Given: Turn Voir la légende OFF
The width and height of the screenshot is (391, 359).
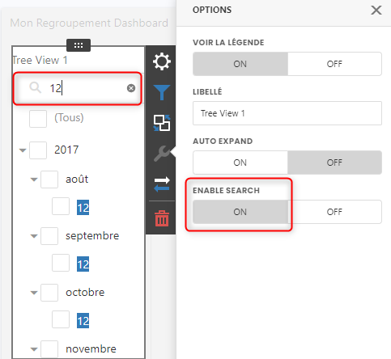Looking at the screenshot, I should pos(334,64).
